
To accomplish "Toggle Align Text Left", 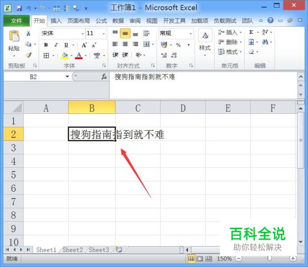I will pyautogui.click(x=115, y=44).
